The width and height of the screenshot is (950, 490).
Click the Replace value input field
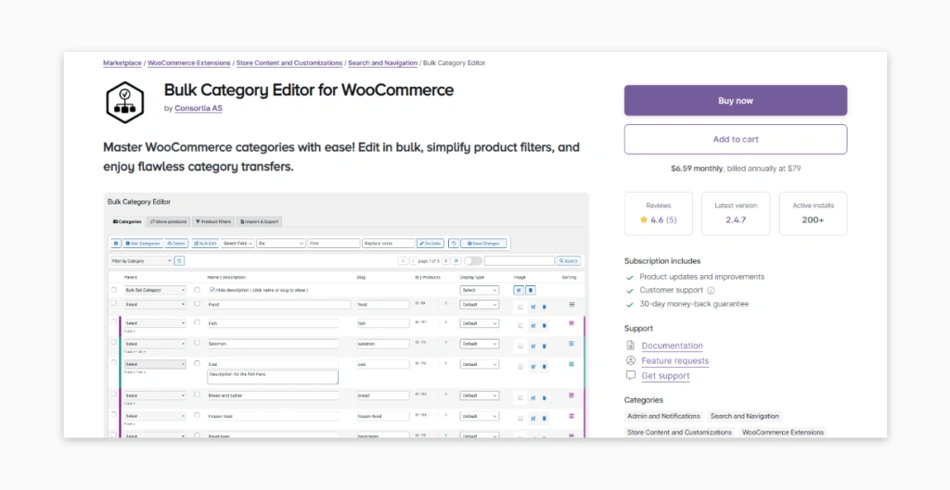tap(389, 244)
